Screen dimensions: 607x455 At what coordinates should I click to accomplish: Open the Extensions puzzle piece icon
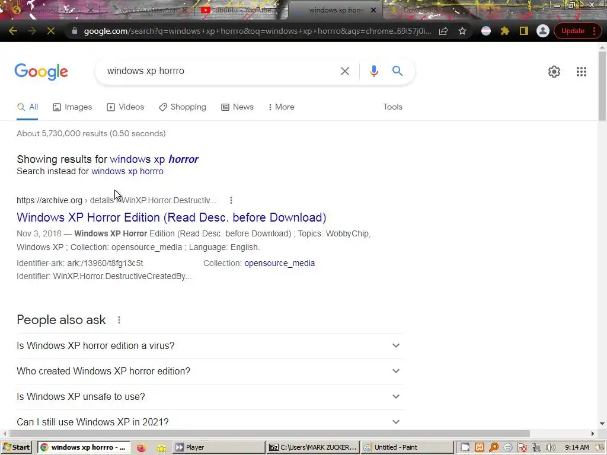point(505,31)
